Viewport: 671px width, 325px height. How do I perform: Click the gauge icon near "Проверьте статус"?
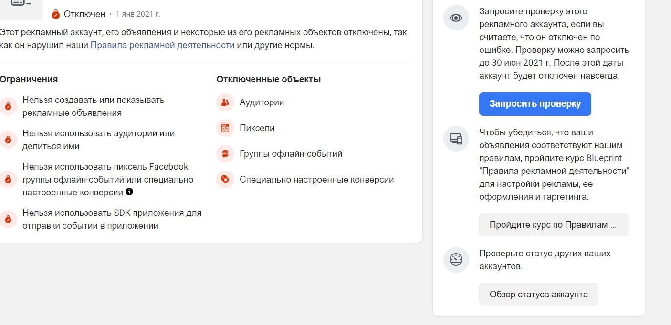456,260
